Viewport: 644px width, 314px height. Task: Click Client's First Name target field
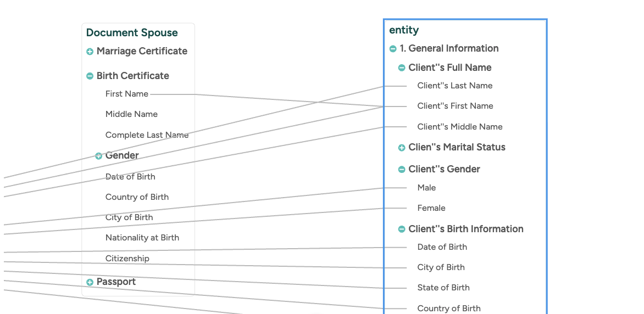point(455,106)
